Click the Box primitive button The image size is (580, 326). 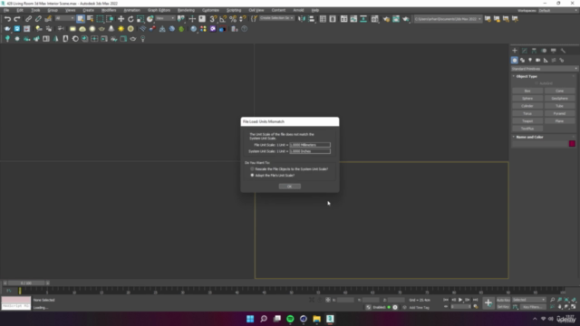point(527,91)
